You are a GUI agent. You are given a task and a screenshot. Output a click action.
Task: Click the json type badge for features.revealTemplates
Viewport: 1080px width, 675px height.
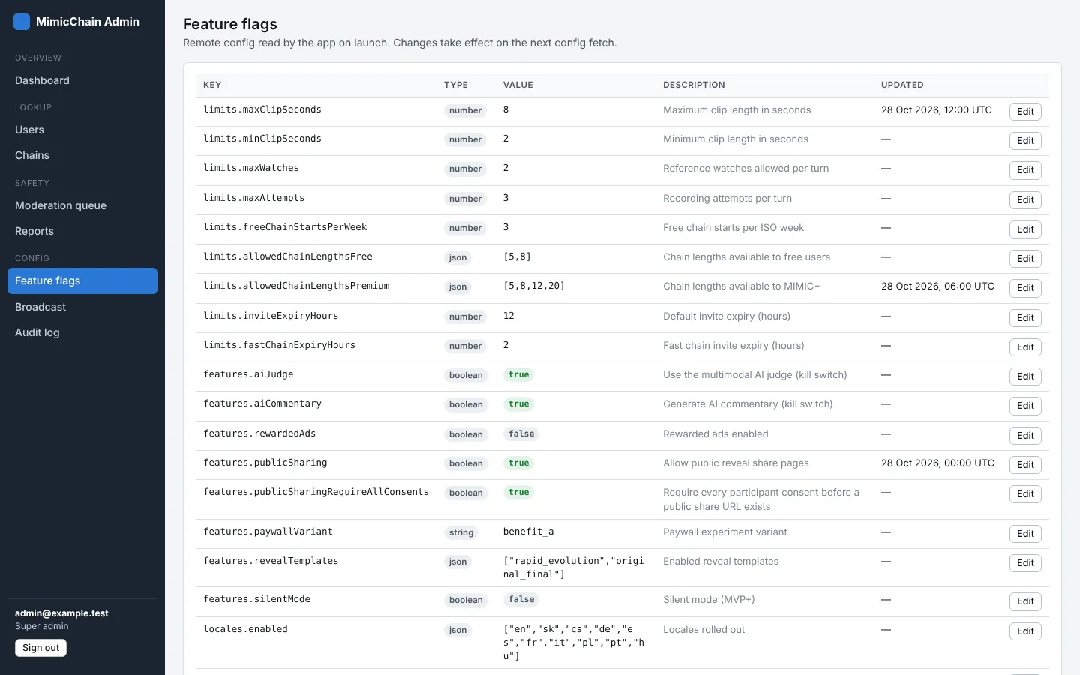pyautogui.click(x=457, y=562)
